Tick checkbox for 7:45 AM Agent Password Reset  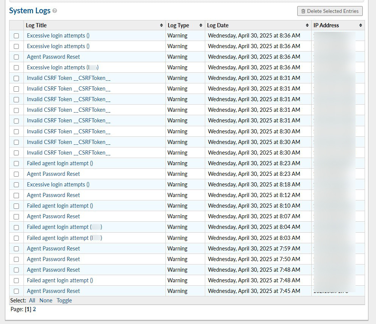tap(16, 291)
